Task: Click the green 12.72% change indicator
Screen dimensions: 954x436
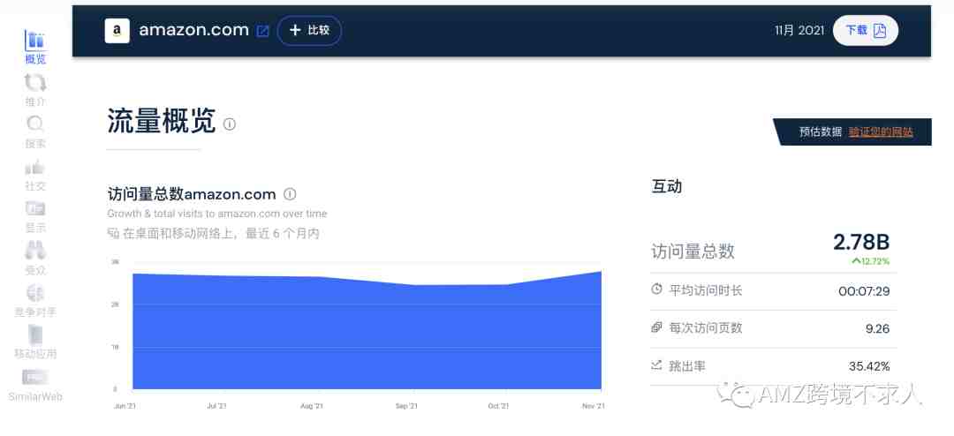Action: [871, 261]
